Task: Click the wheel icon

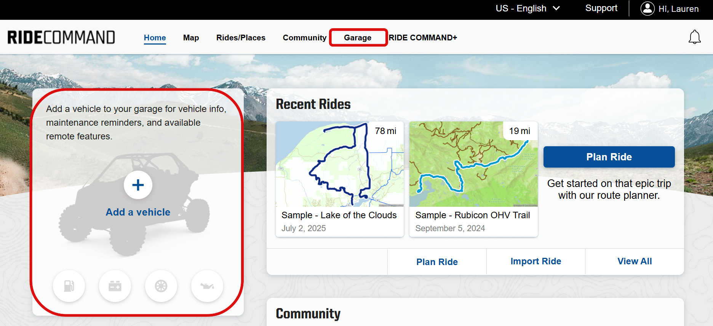Action: tap(161, 286)
